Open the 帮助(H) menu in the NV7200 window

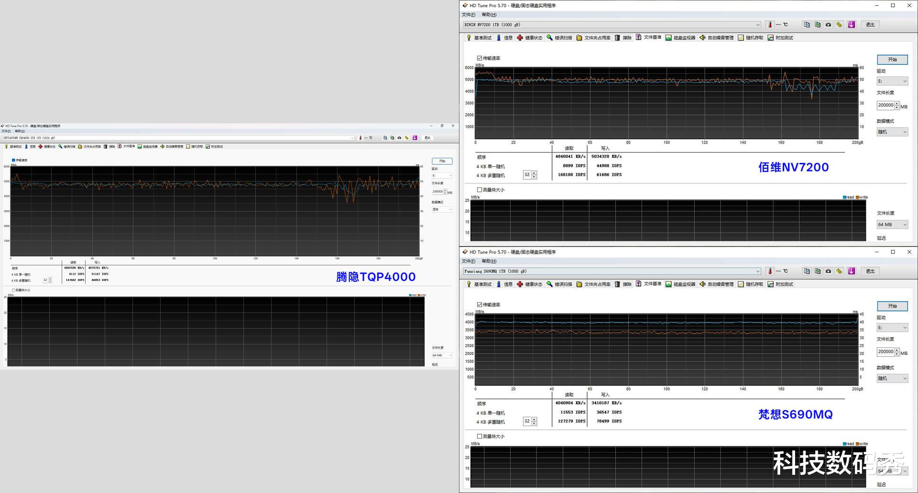(x=489, y=15)
